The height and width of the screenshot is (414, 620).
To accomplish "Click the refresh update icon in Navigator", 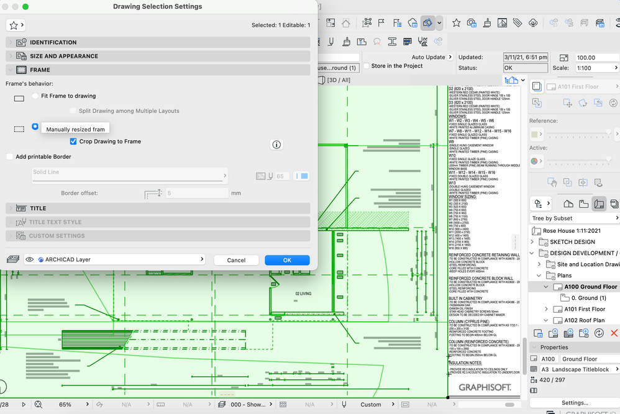I will [599, 333].
